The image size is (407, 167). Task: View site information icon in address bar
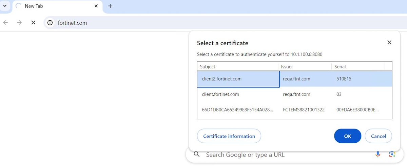point(50,23)
